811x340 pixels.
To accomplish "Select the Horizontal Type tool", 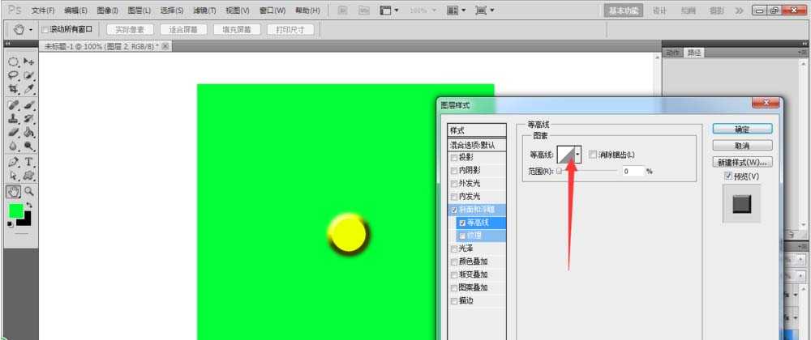I will click(29, 162).
